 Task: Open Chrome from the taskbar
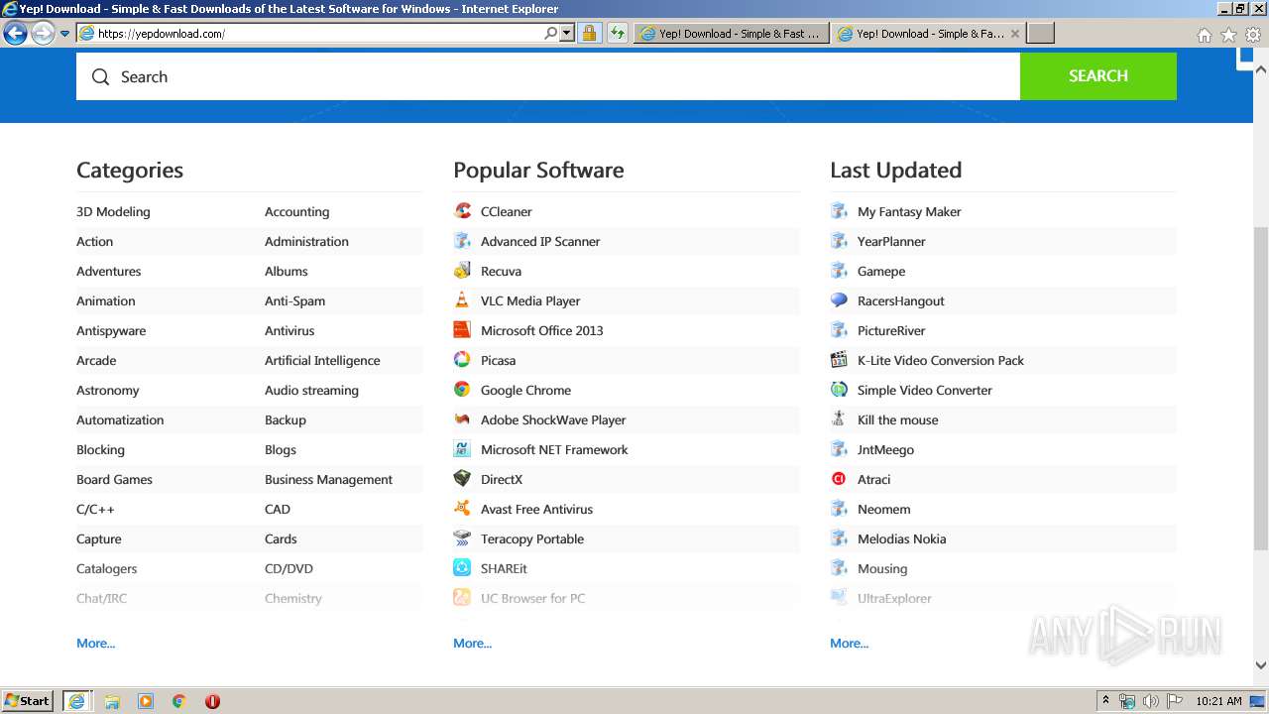178,701
